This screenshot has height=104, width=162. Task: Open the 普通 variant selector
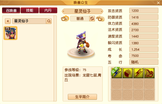80,19
